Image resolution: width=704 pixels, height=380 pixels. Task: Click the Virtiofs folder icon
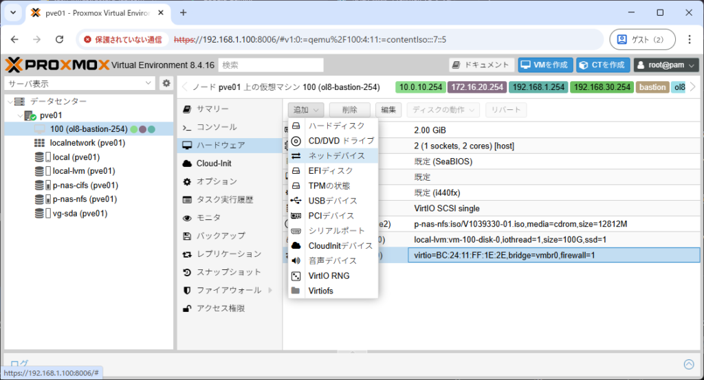(x=296, y=291)
